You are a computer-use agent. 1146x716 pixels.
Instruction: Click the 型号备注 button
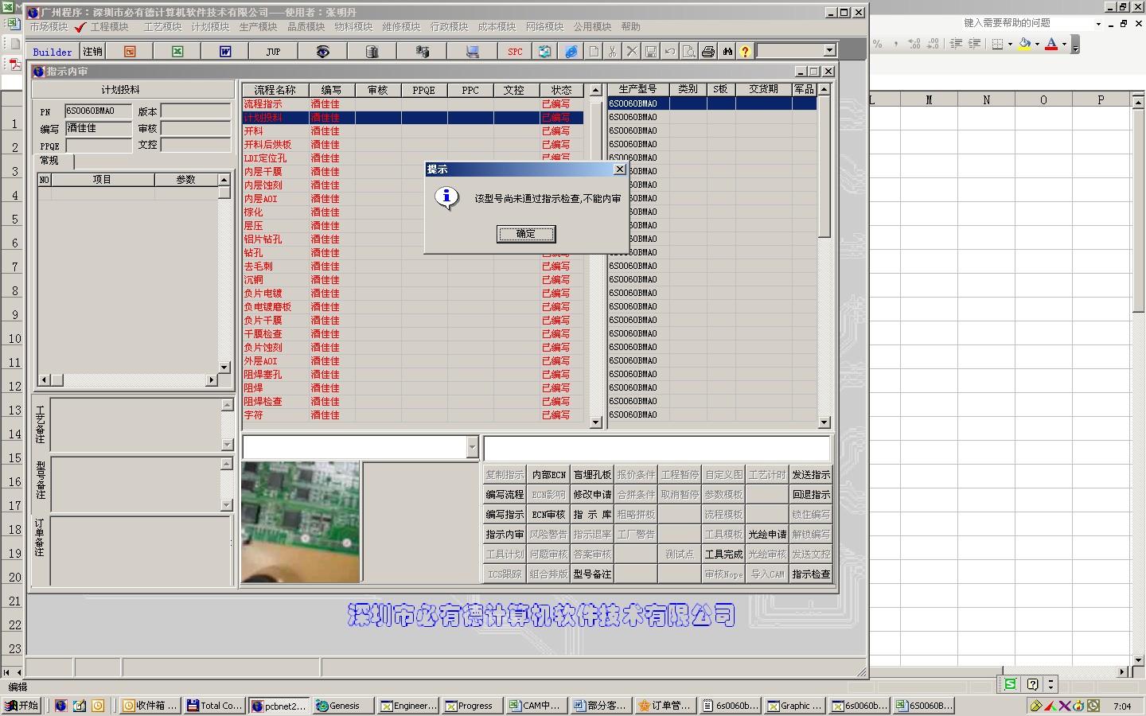[x=592, y=574]
